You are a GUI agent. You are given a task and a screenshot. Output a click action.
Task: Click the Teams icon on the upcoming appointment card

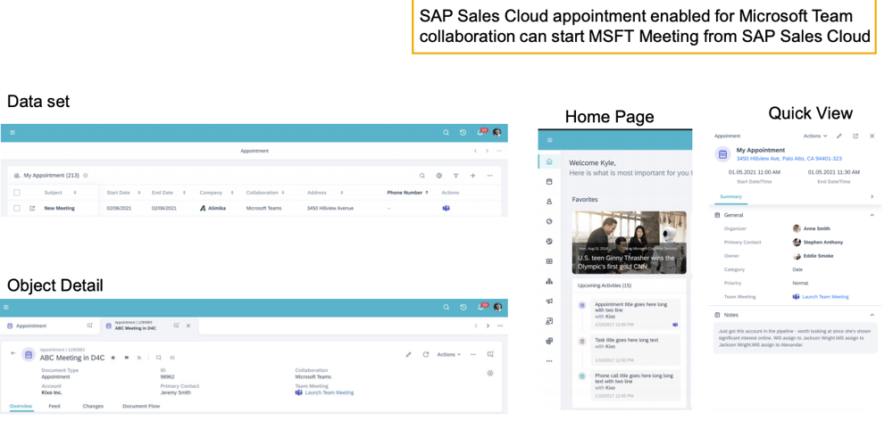(675, 325)
